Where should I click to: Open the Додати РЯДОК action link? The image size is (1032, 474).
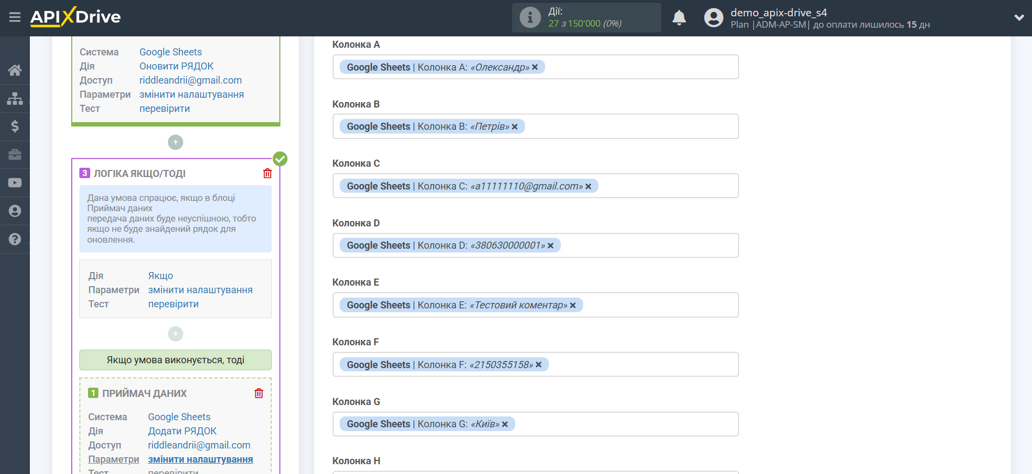point(183,431)
